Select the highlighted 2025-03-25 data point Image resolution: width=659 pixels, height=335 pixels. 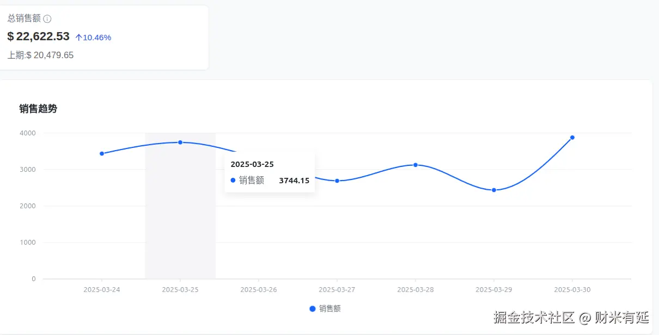coord(180,142)
